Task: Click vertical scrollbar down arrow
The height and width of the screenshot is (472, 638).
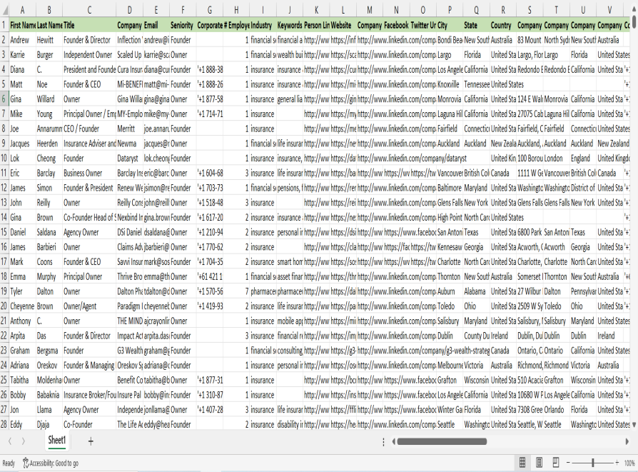Action: point(634,424)
